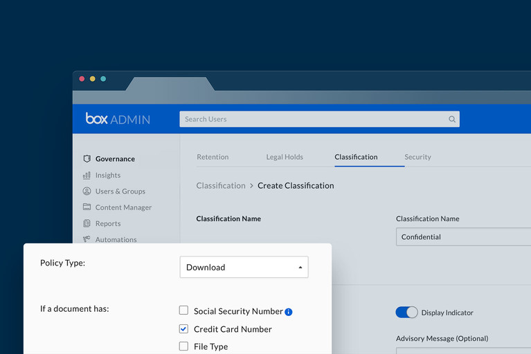Click the box ADMIN logo

coord(118,119)
